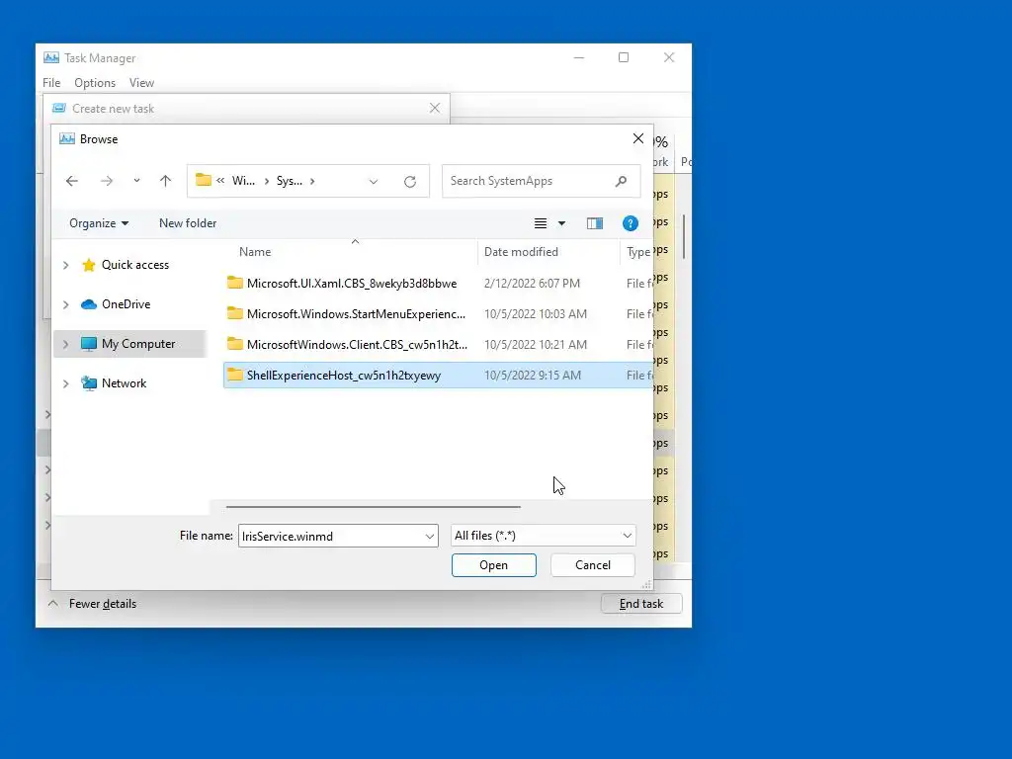1012x759 pixels.
Task: Close the Create new task dialog
Action: coord(435,109)
